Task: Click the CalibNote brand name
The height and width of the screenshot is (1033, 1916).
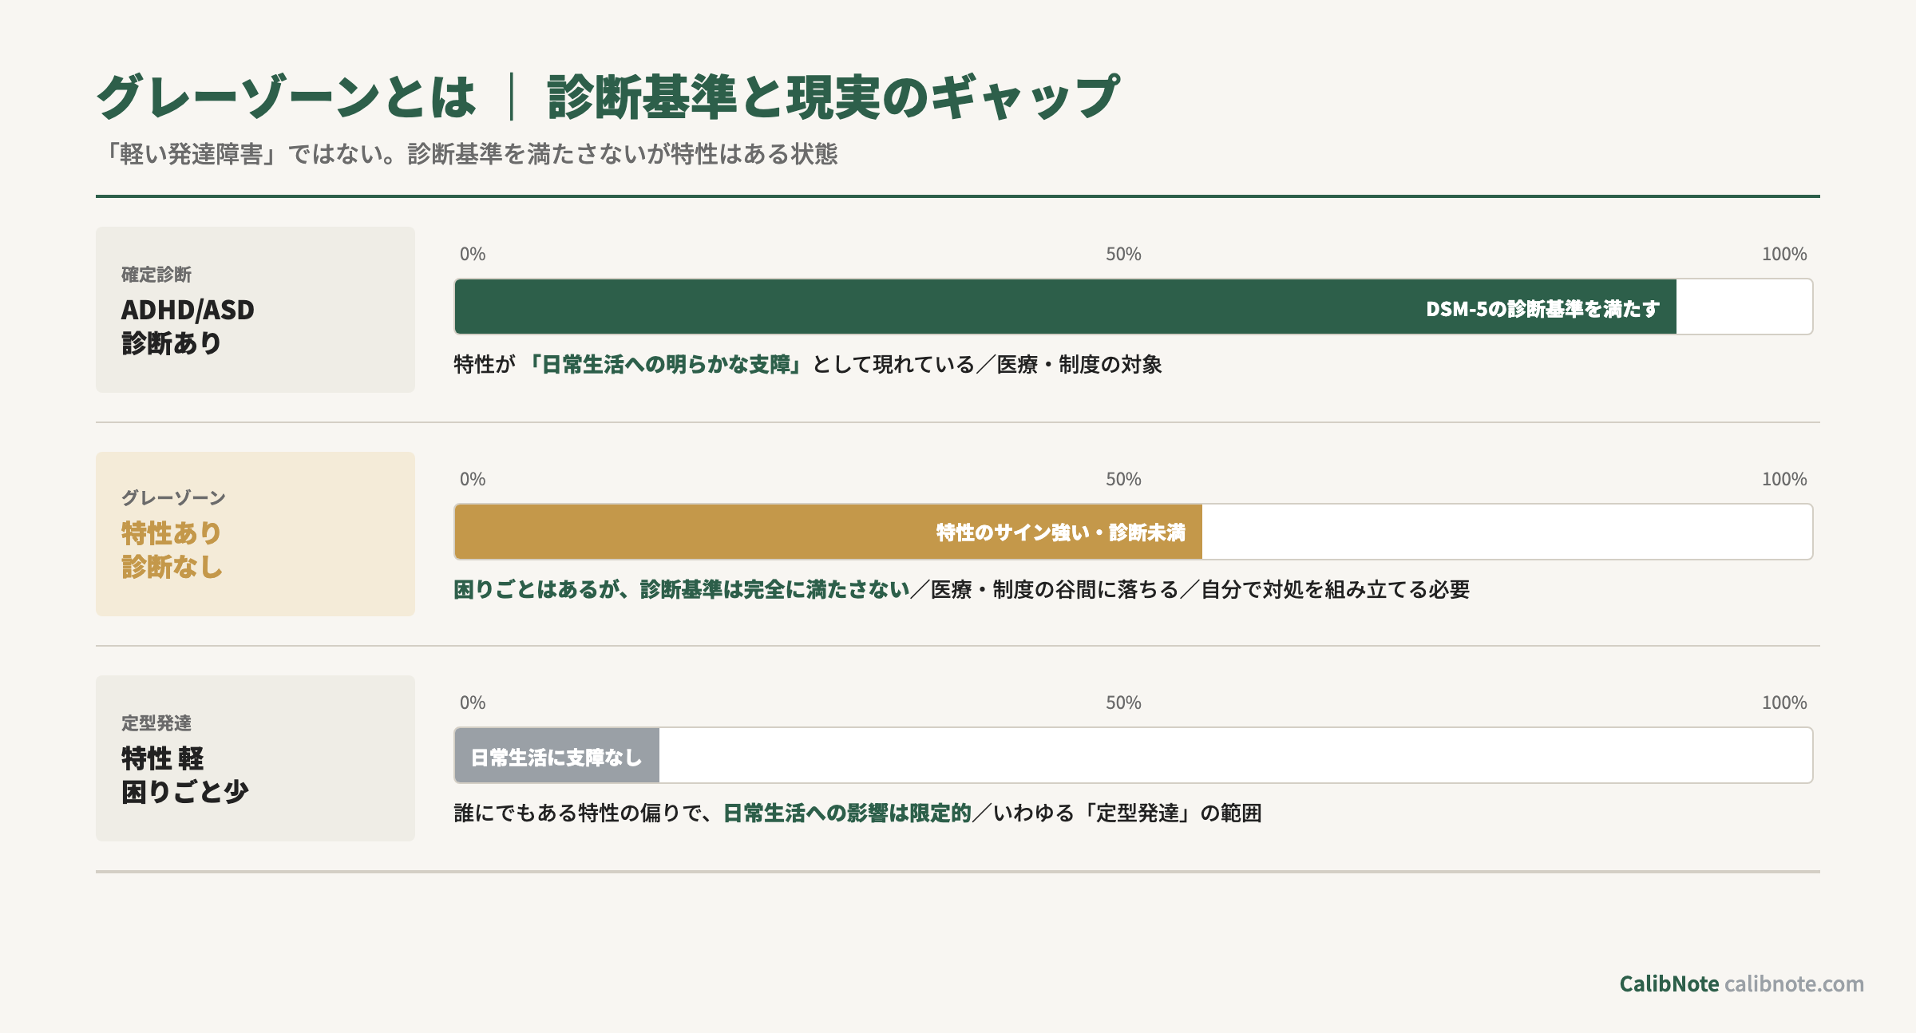Action: click(x=1669, y=984)
